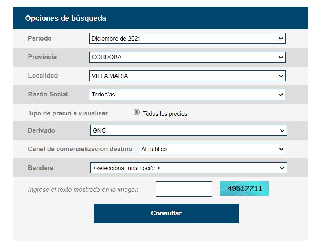Open the Bandera dropdown
Viewport: 318px width, 243px height.
point(188,168)
